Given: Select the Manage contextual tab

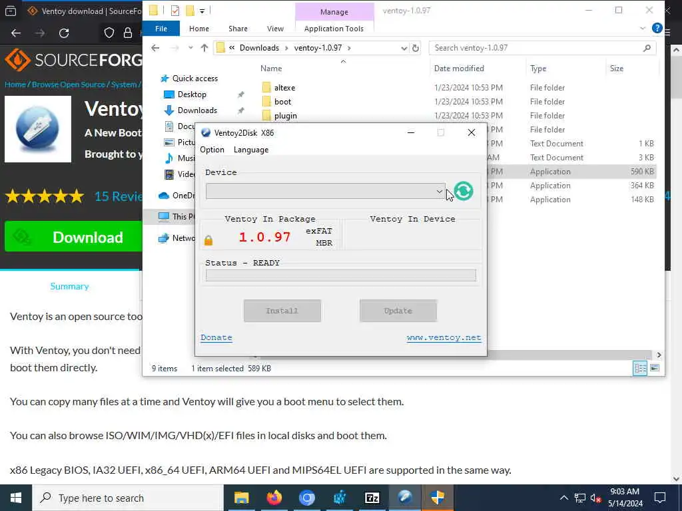Looking at the screenshot, I should [x=334, y=12].
